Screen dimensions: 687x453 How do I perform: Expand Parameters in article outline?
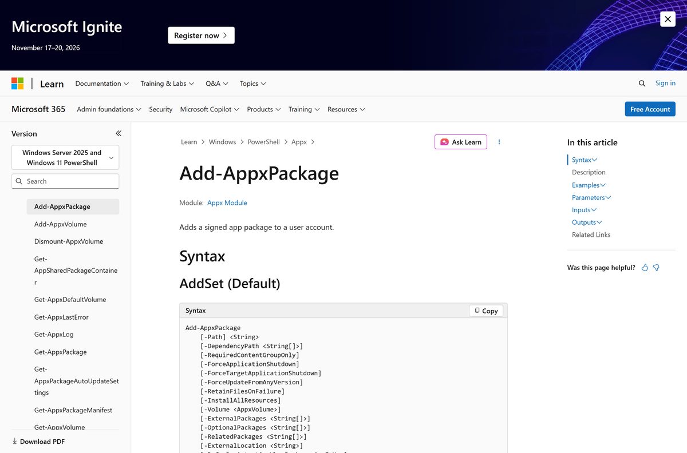coord(591,197)
